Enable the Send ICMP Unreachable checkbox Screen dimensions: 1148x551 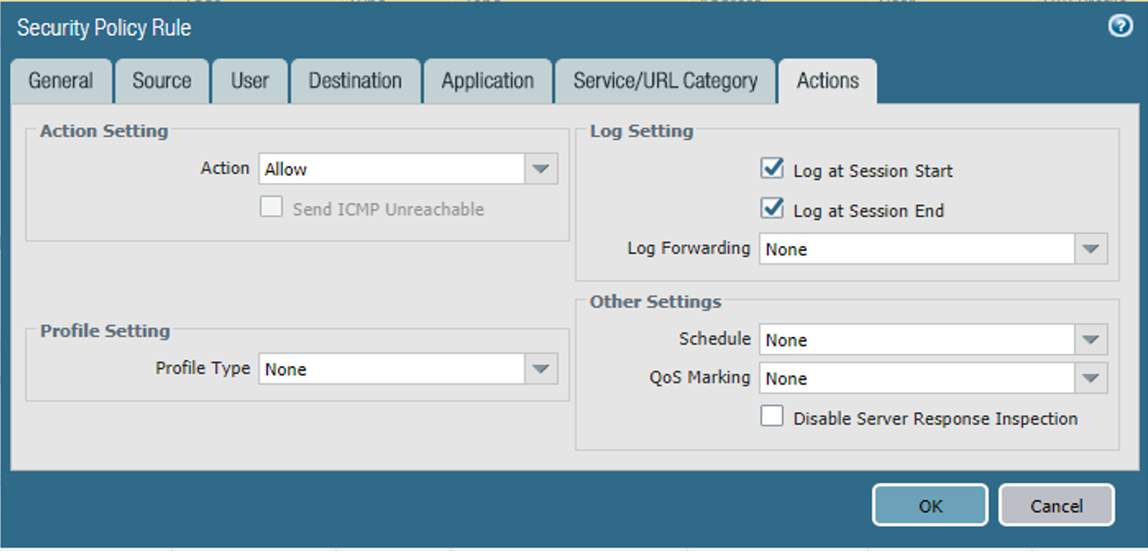[271, 206]
